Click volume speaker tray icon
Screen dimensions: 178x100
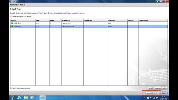pos(151,98)
